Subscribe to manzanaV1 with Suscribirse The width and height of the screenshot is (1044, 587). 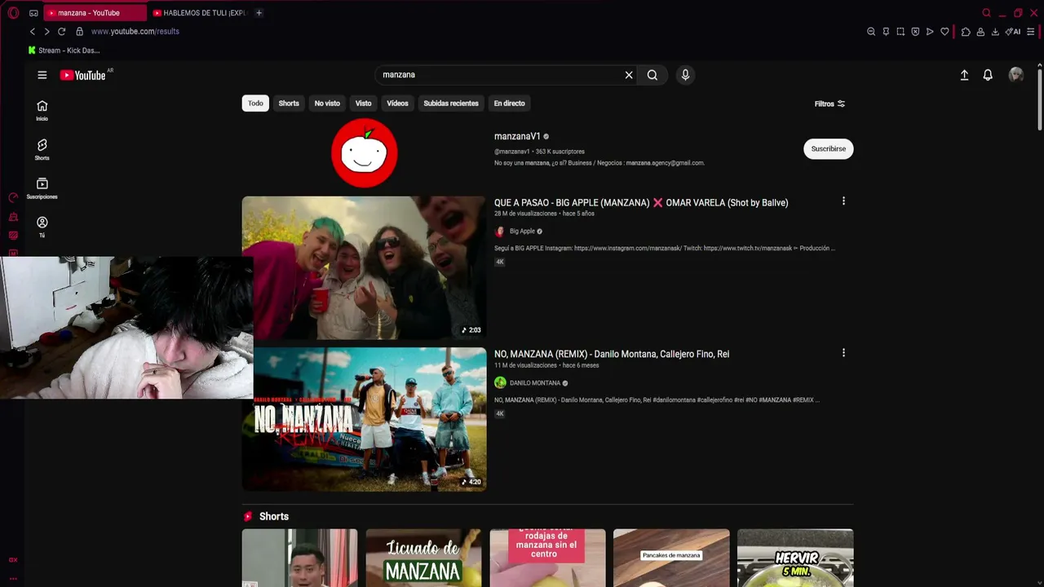[828, 149]
